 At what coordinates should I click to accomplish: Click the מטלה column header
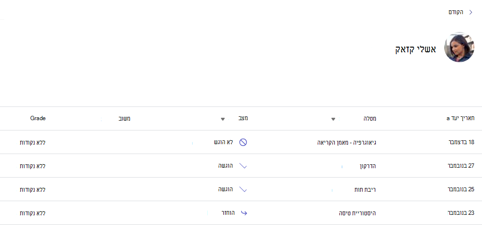tap(370, 119)
